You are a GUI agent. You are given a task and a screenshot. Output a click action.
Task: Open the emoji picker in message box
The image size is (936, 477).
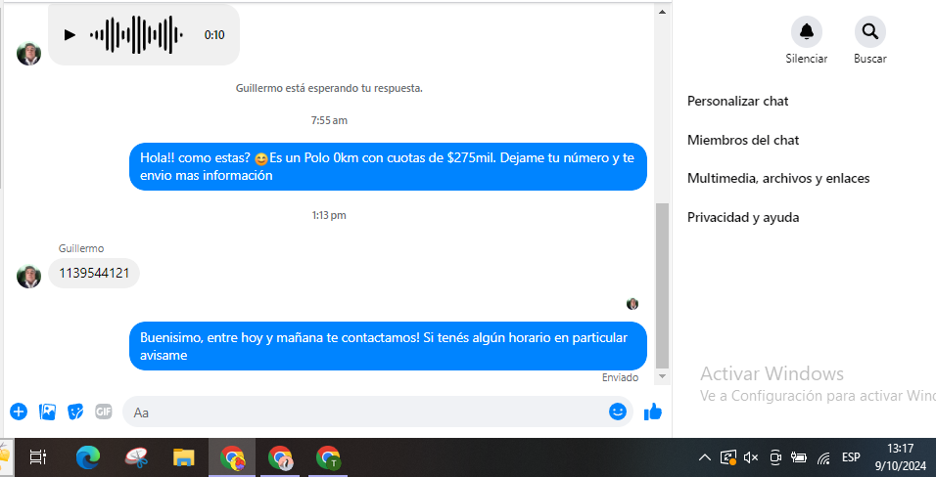click(617, 412)
